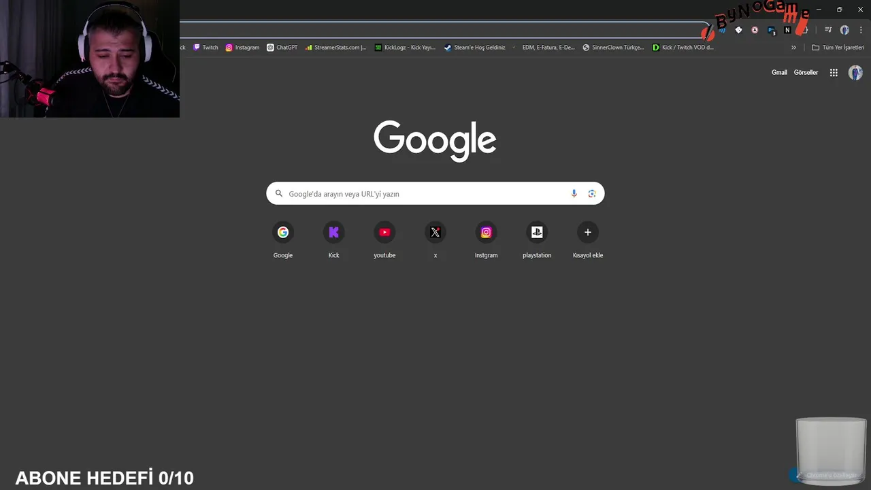The image size is (871, 490).
Task: Open the KickLogz bookmark
Action: [405, 48]
